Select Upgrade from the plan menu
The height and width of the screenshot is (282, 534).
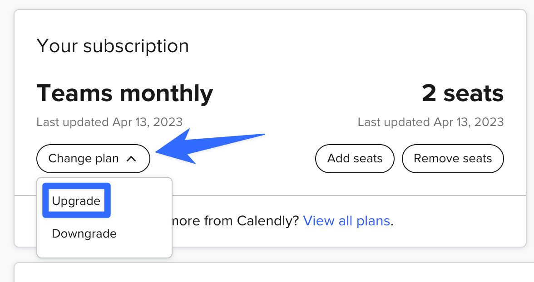click(76, 201)
